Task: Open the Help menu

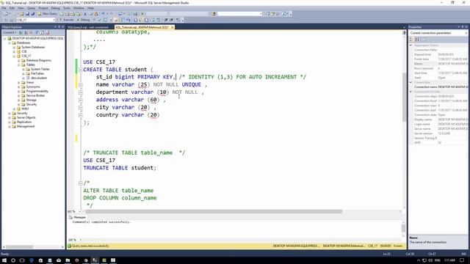Action: (90, 8)
